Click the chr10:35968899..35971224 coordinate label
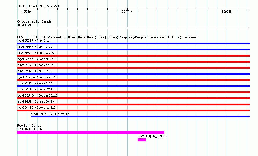 pos(38,6)
